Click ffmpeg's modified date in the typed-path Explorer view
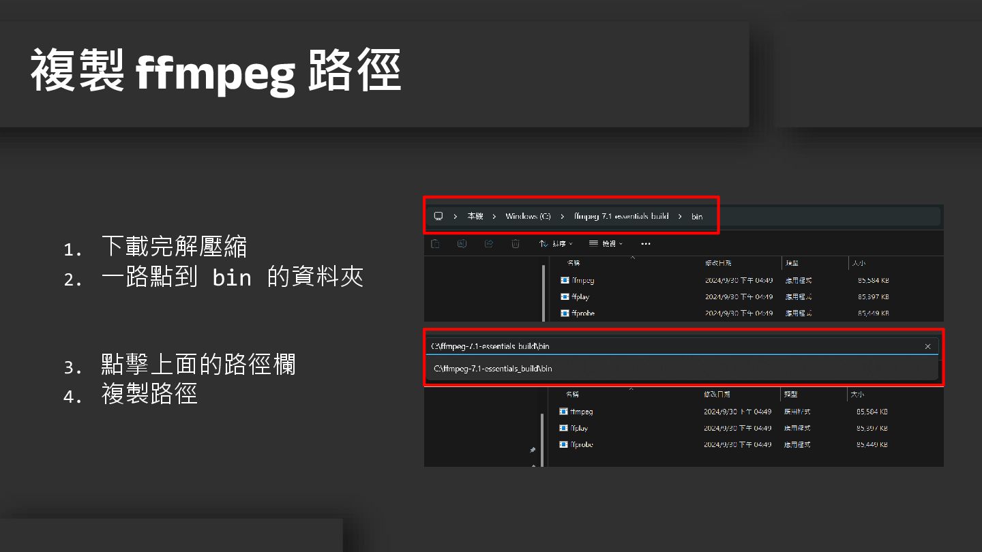 coord(738,412)
